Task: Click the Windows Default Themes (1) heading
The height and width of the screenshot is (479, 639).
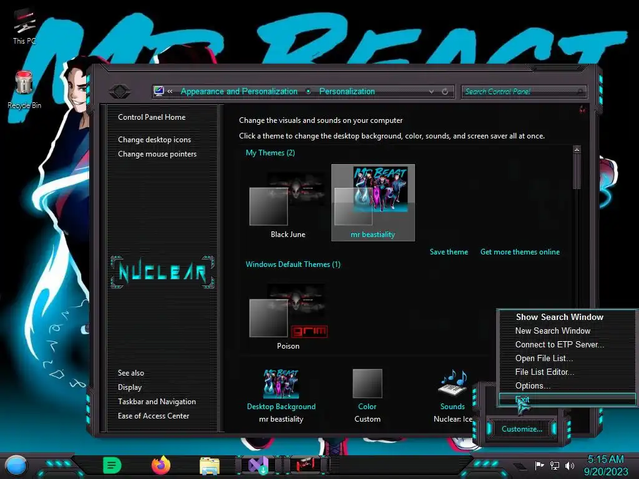Action: coord(293,264)
